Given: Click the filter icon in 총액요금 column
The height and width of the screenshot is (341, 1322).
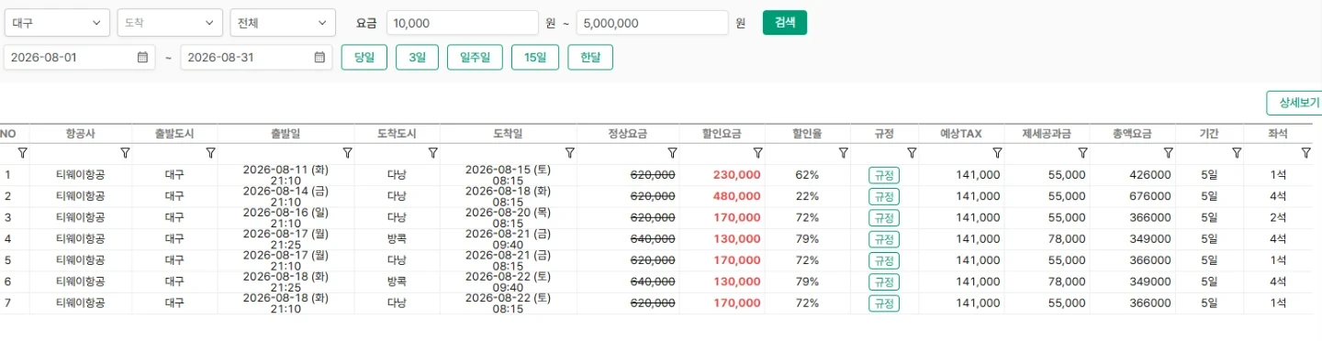Looking at the screenshot, I should coord(1168,153).
